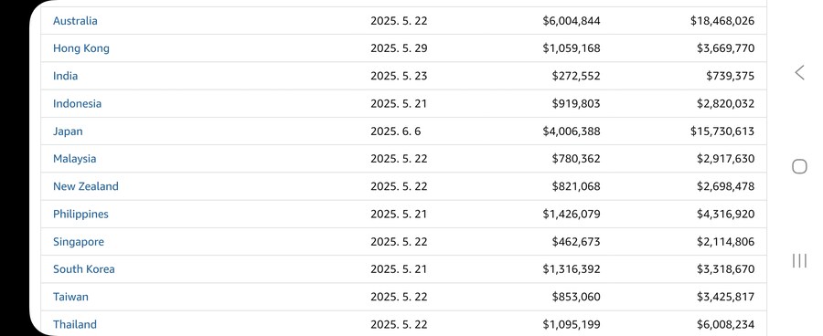Tap the Android home button icon
The image size is (823, 336).
799,167
